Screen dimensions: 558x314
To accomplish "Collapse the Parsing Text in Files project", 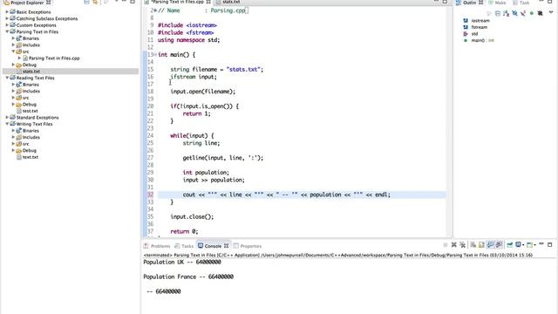I will pos(7,31).
